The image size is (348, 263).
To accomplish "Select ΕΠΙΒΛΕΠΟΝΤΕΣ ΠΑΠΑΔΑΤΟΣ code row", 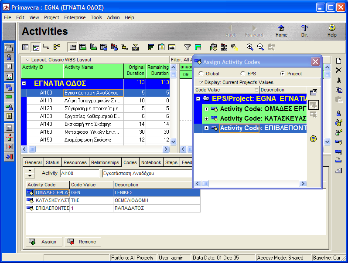I will (113, 208).
